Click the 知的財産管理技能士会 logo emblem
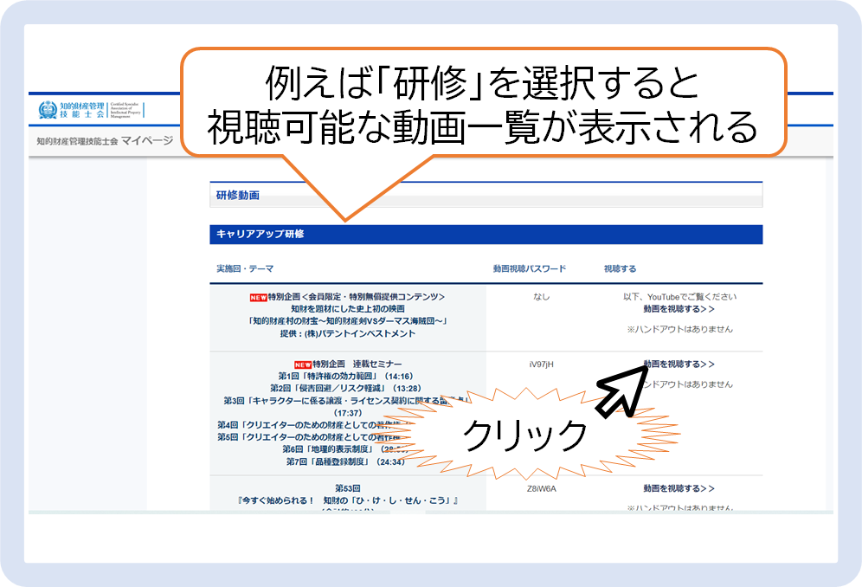The width and height of the screenshot is (862, 587). click(x=48, y=110)
